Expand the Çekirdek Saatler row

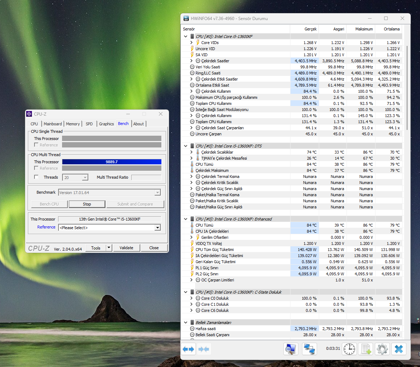[x=191, y=61]
